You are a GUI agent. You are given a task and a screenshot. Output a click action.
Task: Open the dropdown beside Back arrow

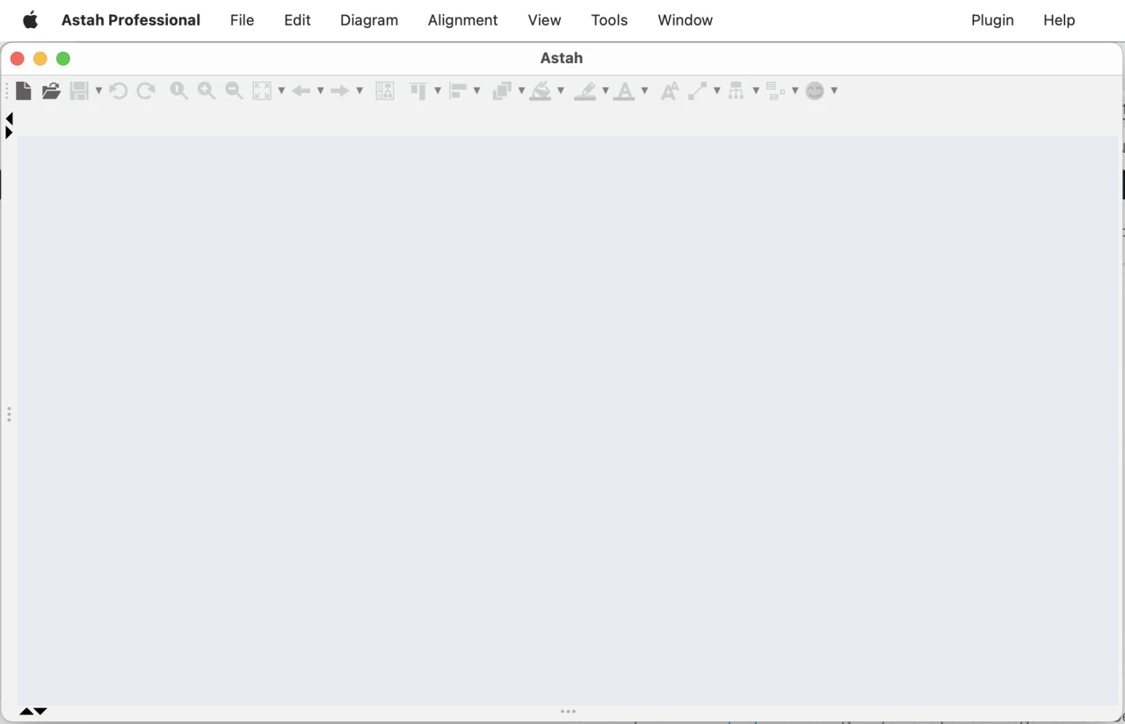click(321, 90)
